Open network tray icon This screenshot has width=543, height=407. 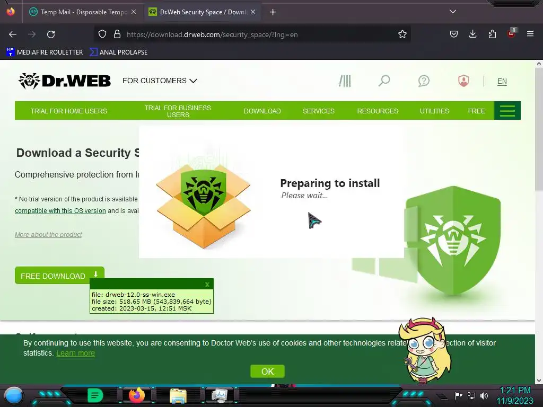[x=471, y=395]
